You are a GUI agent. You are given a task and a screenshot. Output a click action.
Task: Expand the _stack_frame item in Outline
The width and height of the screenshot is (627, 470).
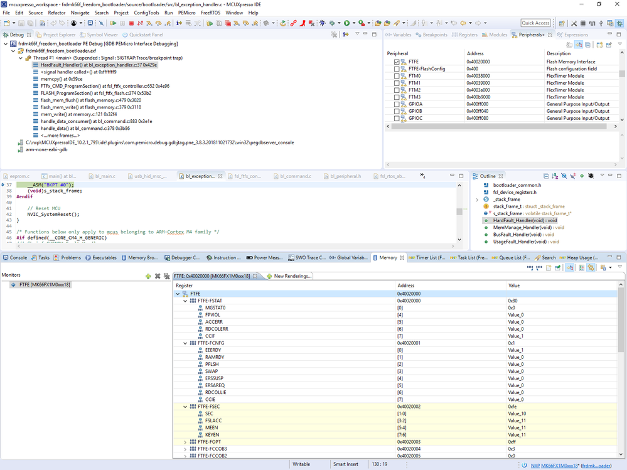(x=477, y=200)
